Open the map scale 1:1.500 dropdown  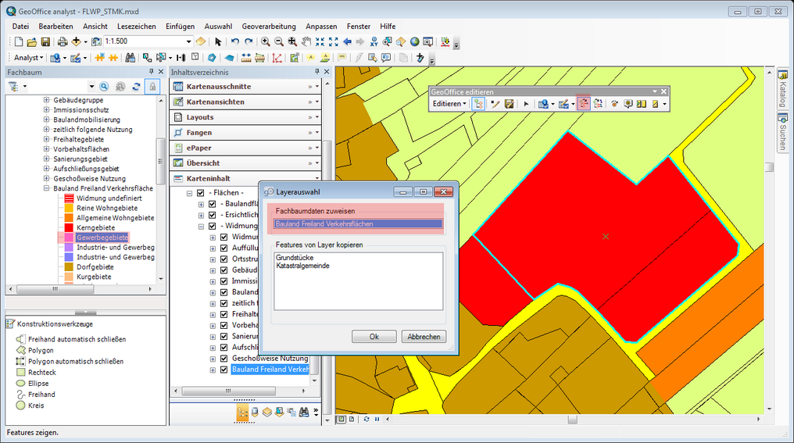[x=189, y=41]
